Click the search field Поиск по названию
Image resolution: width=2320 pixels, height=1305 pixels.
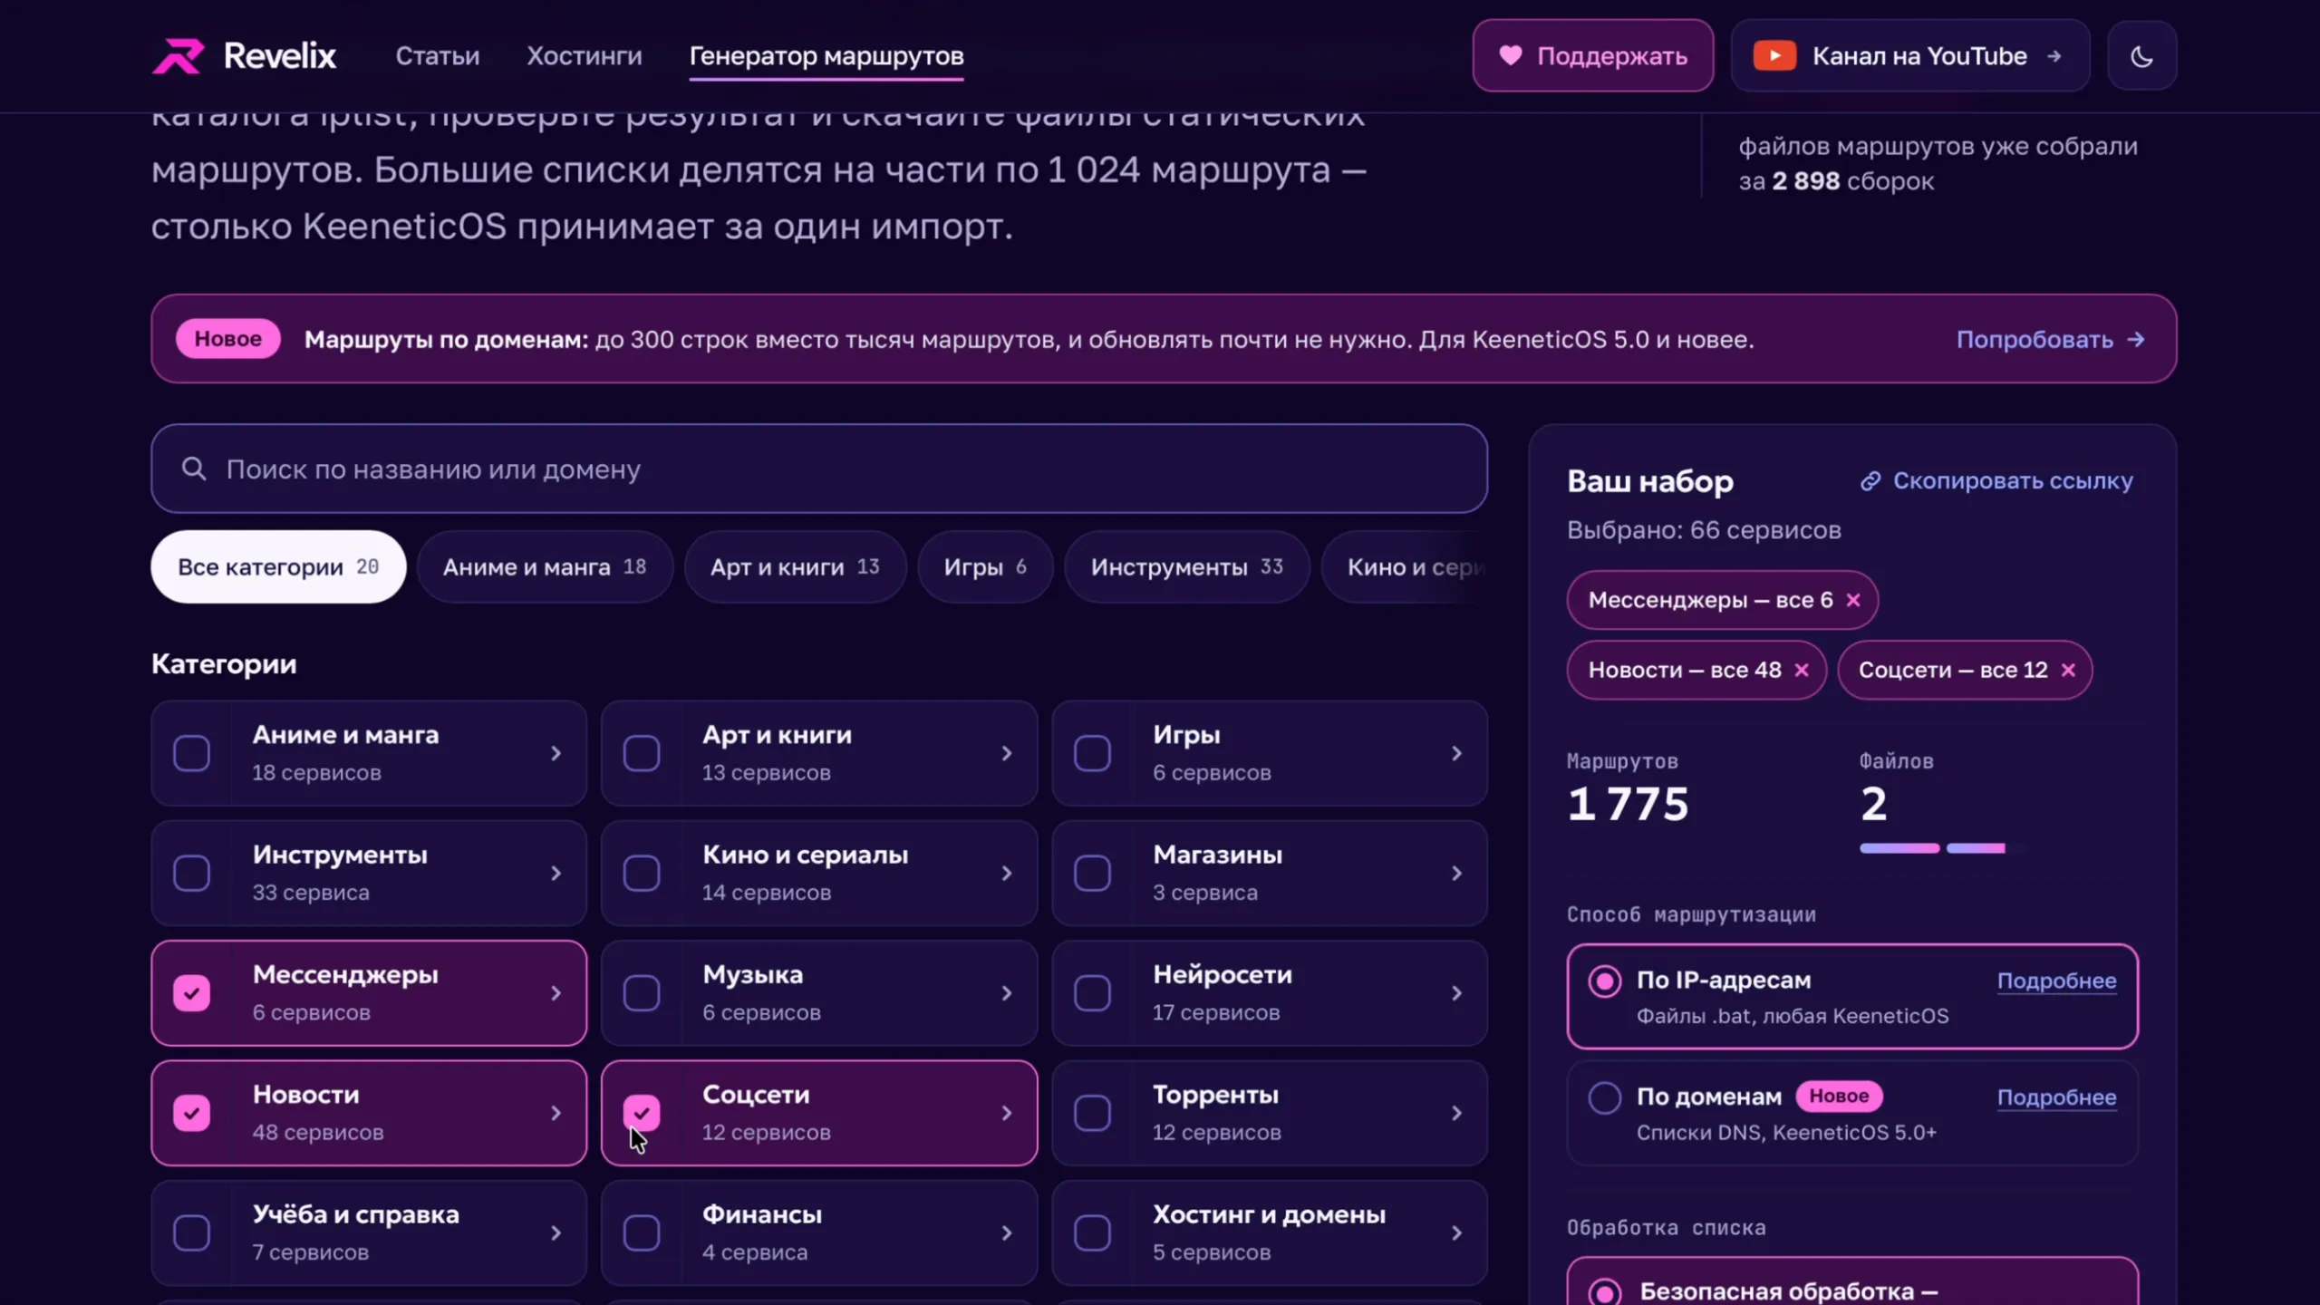(x=819, y=469)
